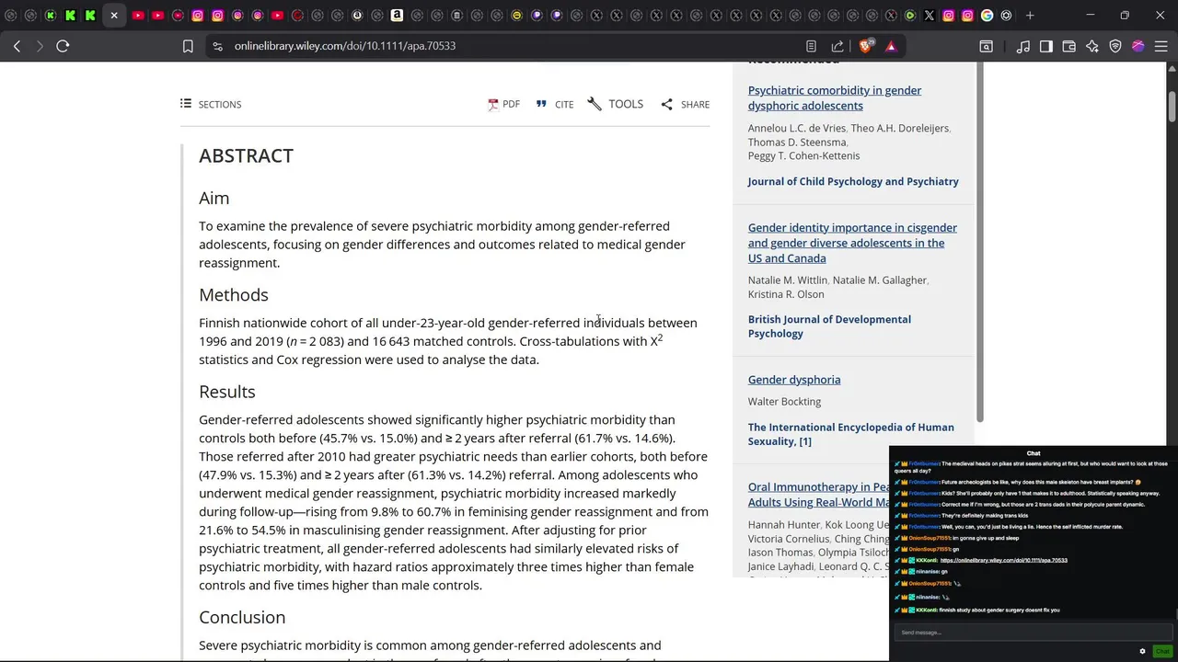Screen dimensions: 1178x662
Task: Open the 'Gender dysphoria' recommended link
Action: click(794, 380)
